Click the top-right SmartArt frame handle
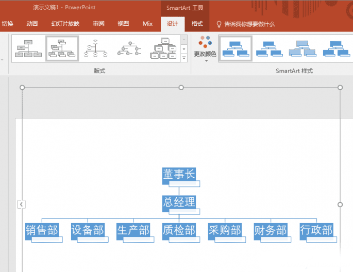This screenshot has height=272, width=353. click(x=340, y=87)
